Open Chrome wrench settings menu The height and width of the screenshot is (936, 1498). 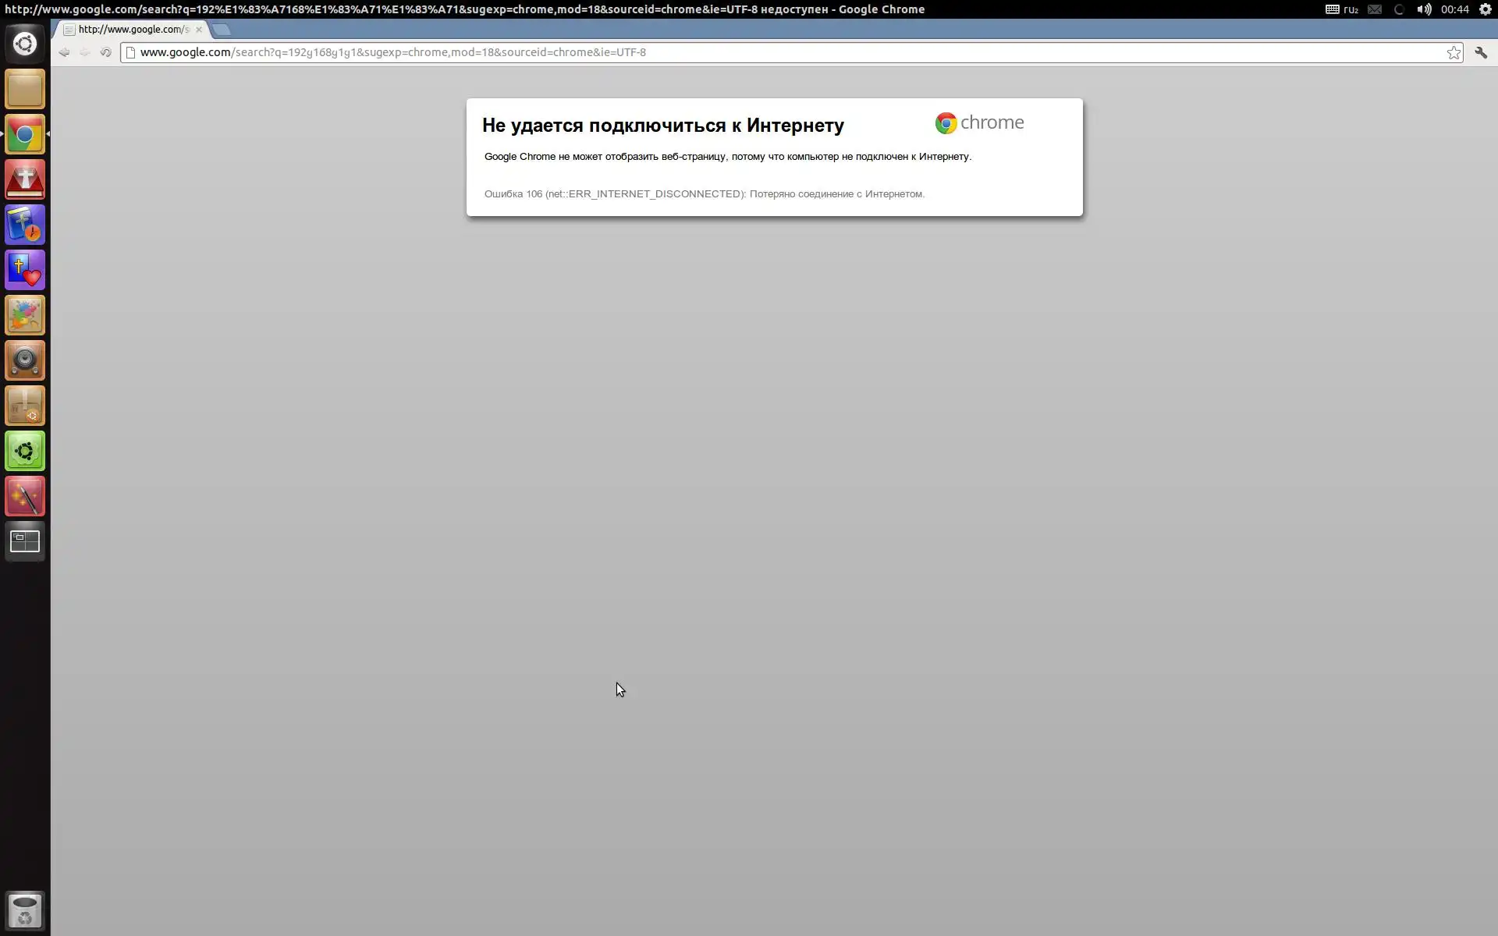coord(1480,52)
